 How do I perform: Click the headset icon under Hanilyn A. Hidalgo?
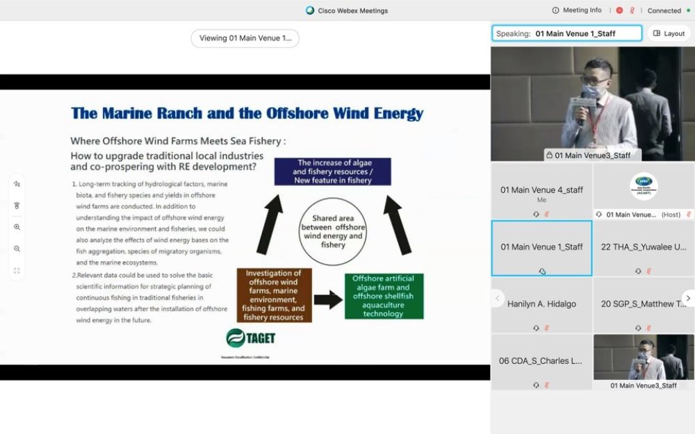[536, 328]
